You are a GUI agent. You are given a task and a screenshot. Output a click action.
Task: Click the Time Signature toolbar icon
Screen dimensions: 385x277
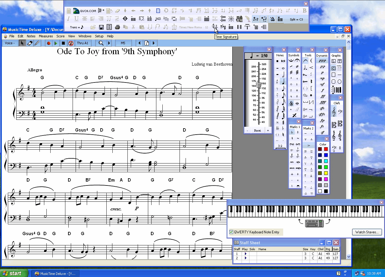(x=215, y=27)
